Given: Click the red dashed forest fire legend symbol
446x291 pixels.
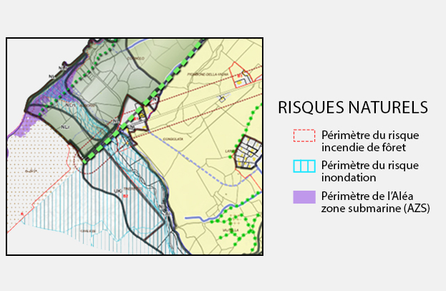Looking at the screenshot, I should (x=304, y=135).
